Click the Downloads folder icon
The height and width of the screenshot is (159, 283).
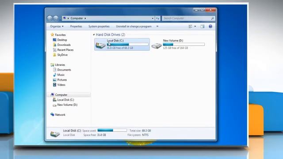54,45
